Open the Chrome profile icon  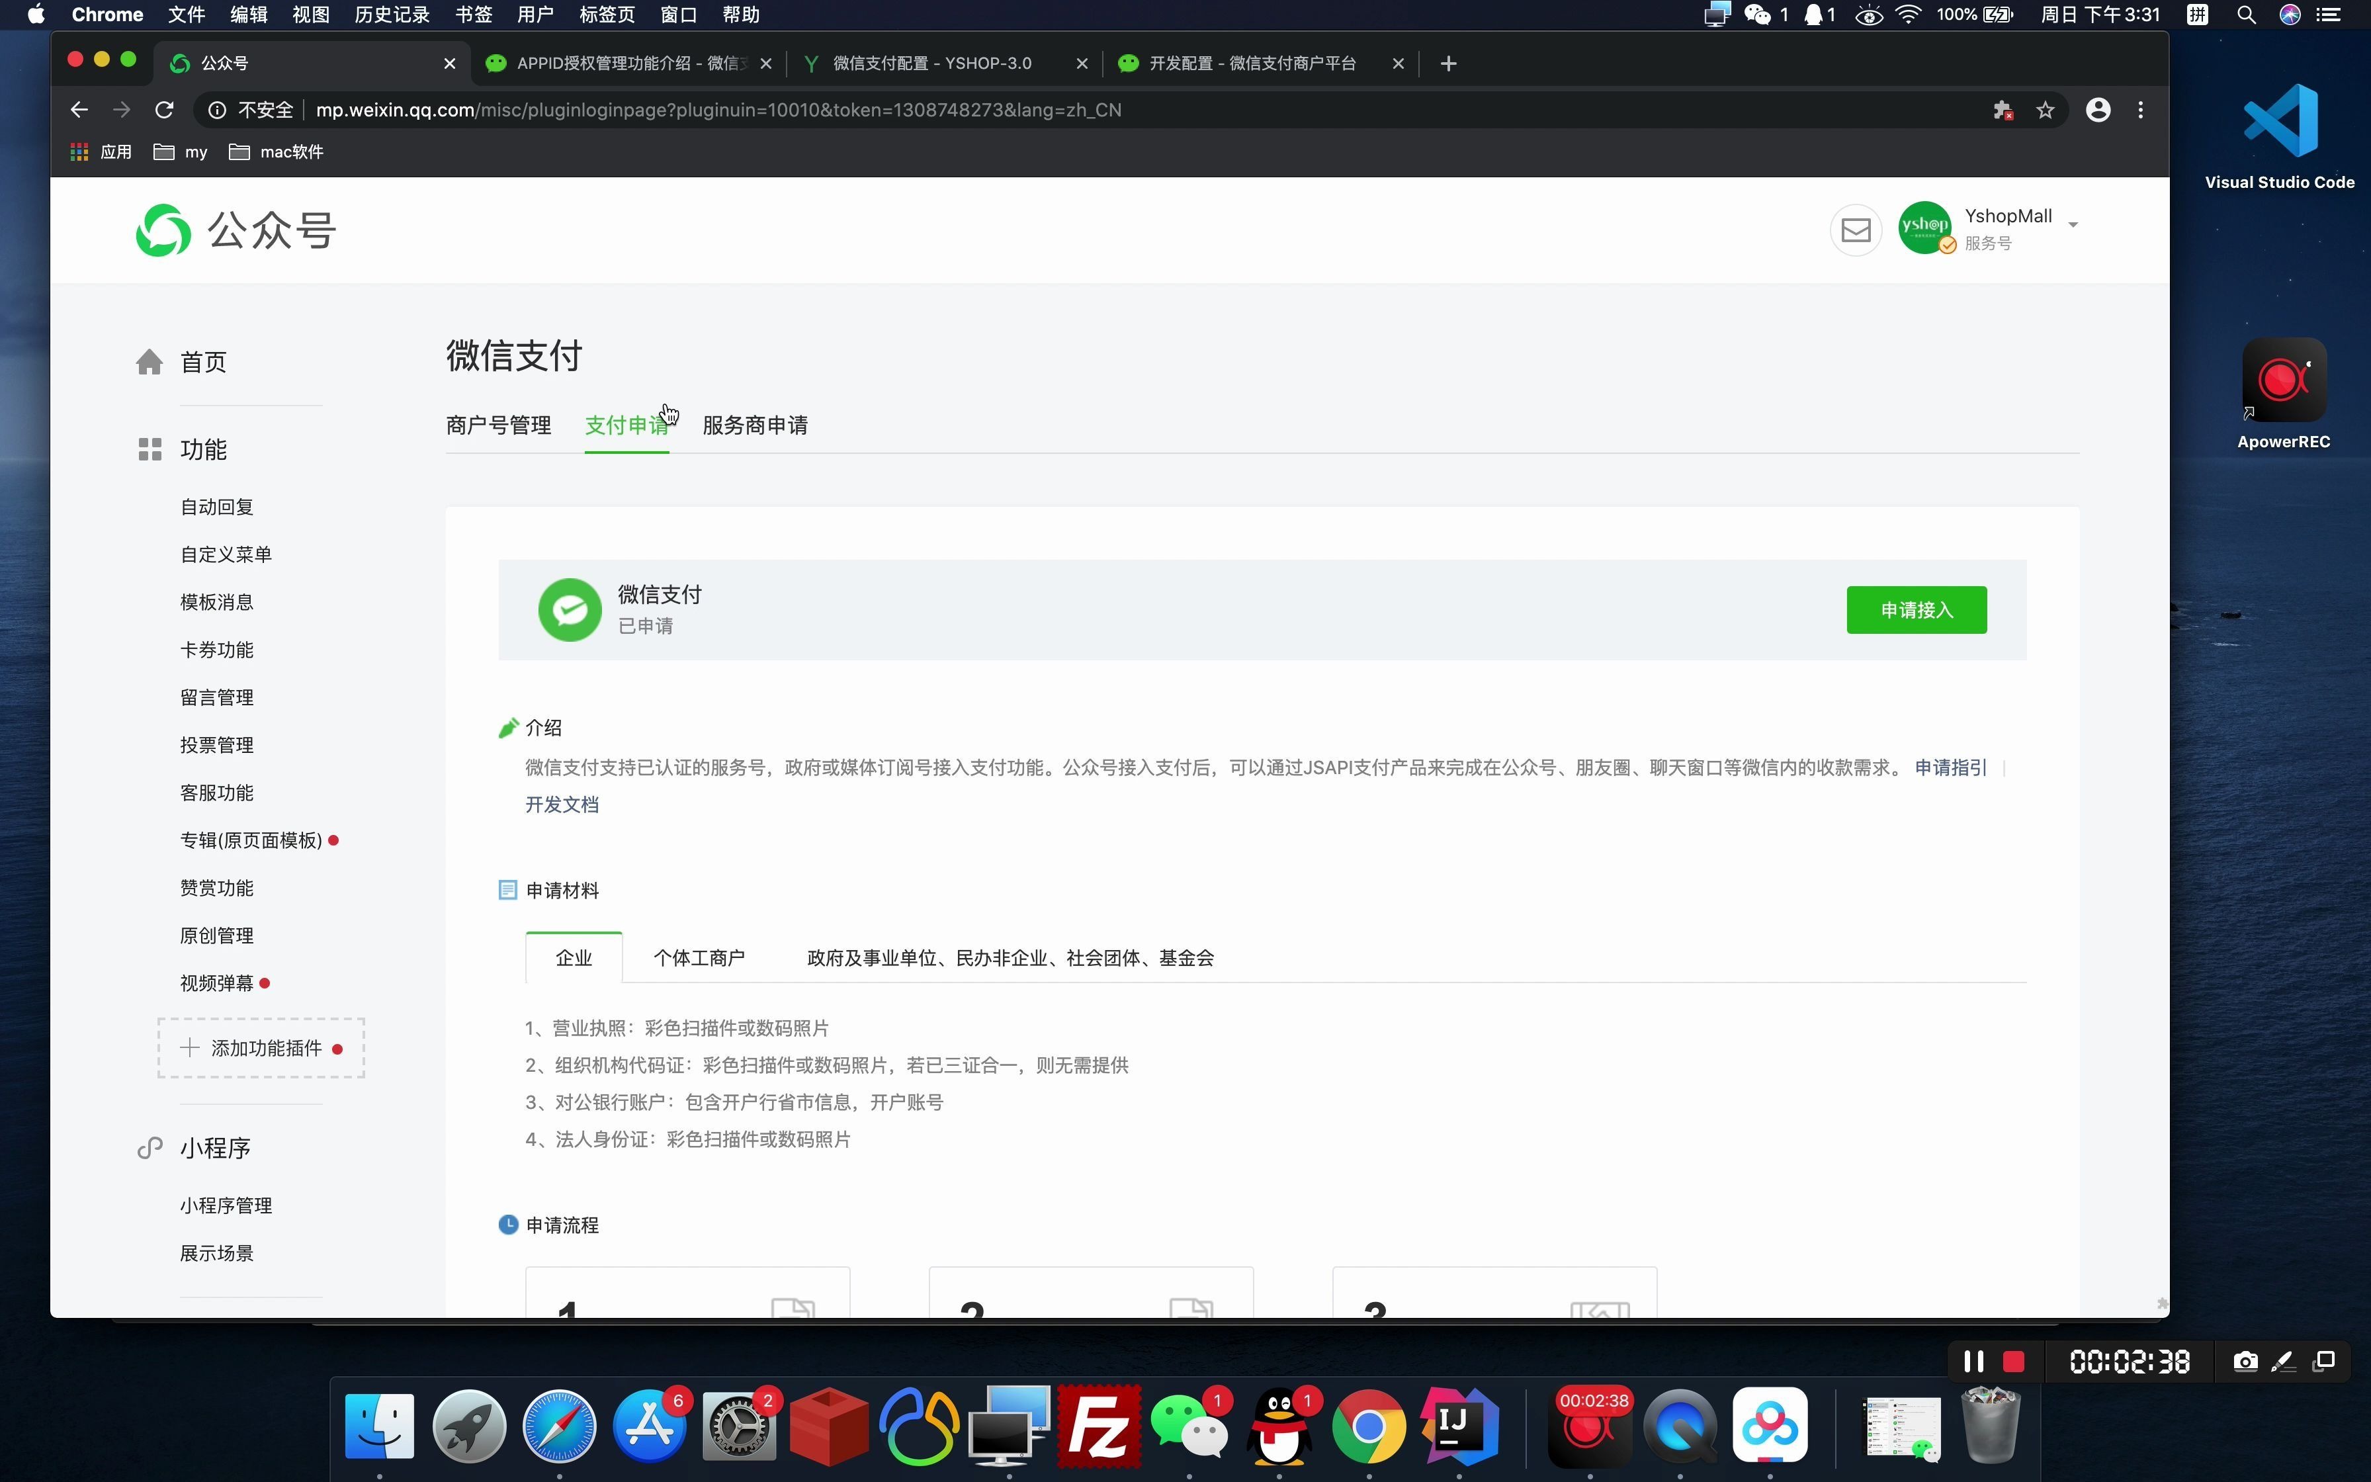pos(2098,110)
